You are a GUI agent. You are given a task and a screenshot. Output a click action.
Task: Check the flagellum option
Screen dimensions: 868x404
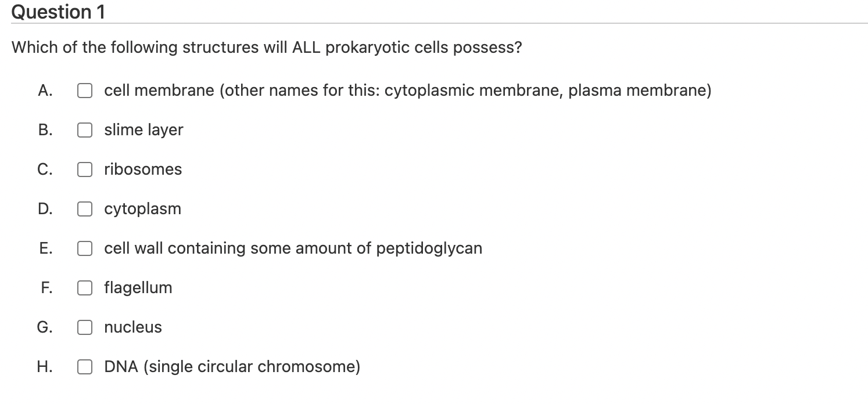(85, 288)
